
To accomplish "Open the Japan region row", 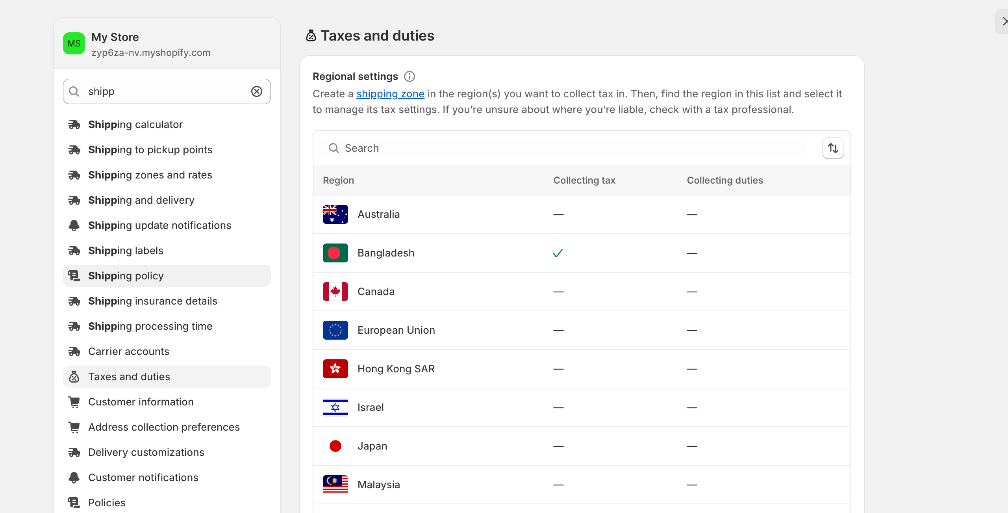I will [582, 446].
